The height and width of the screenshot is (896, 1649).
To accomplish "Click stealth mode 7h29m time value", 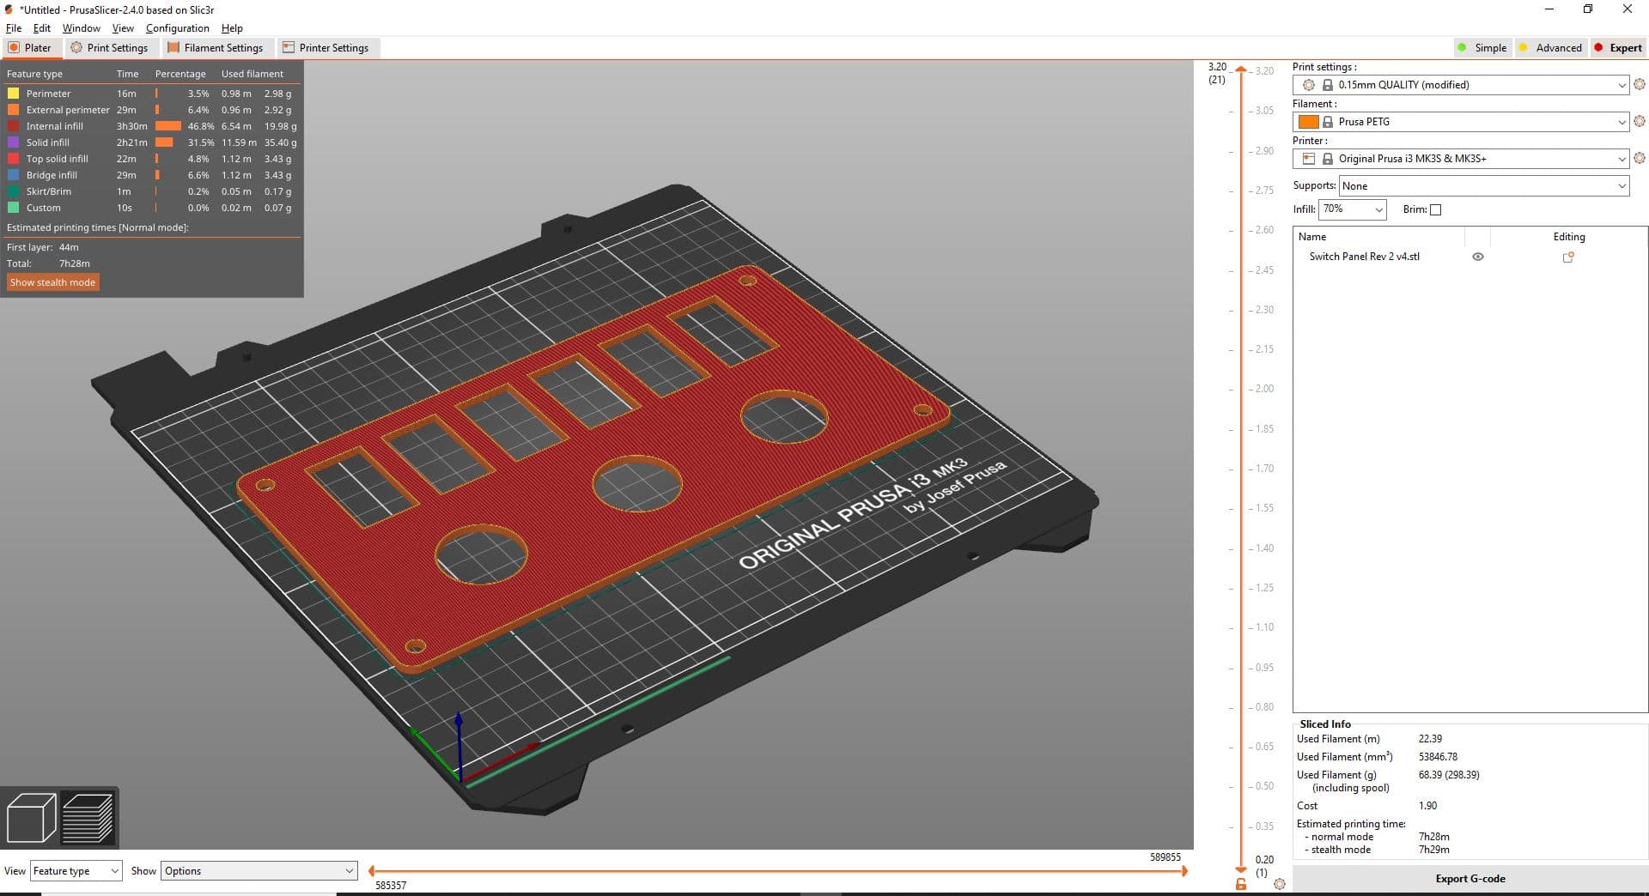I will (x=1433, y=850).
